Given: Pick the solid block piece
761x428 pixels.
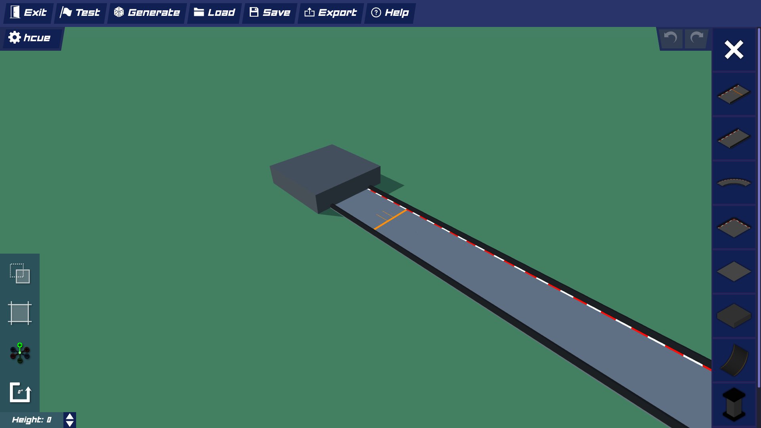Looking at the screenshot, I should (x=734, y=316).
